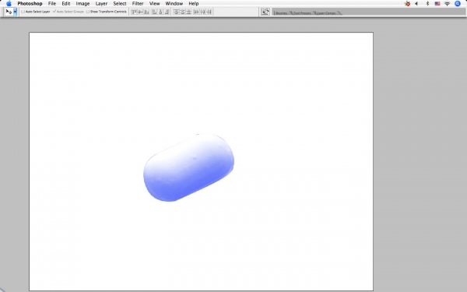Open the Edit menu

click(66, 4)
